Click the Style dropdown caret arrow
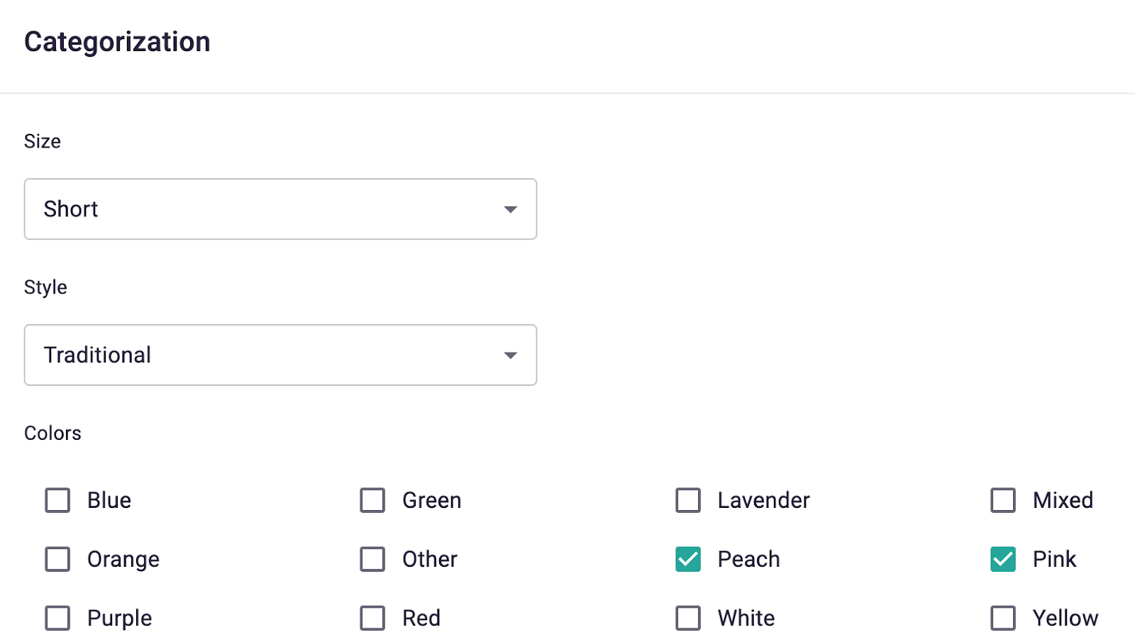The height and width of the screenshot is (637, 1135). pyautogui.click(x=510, y=355)
